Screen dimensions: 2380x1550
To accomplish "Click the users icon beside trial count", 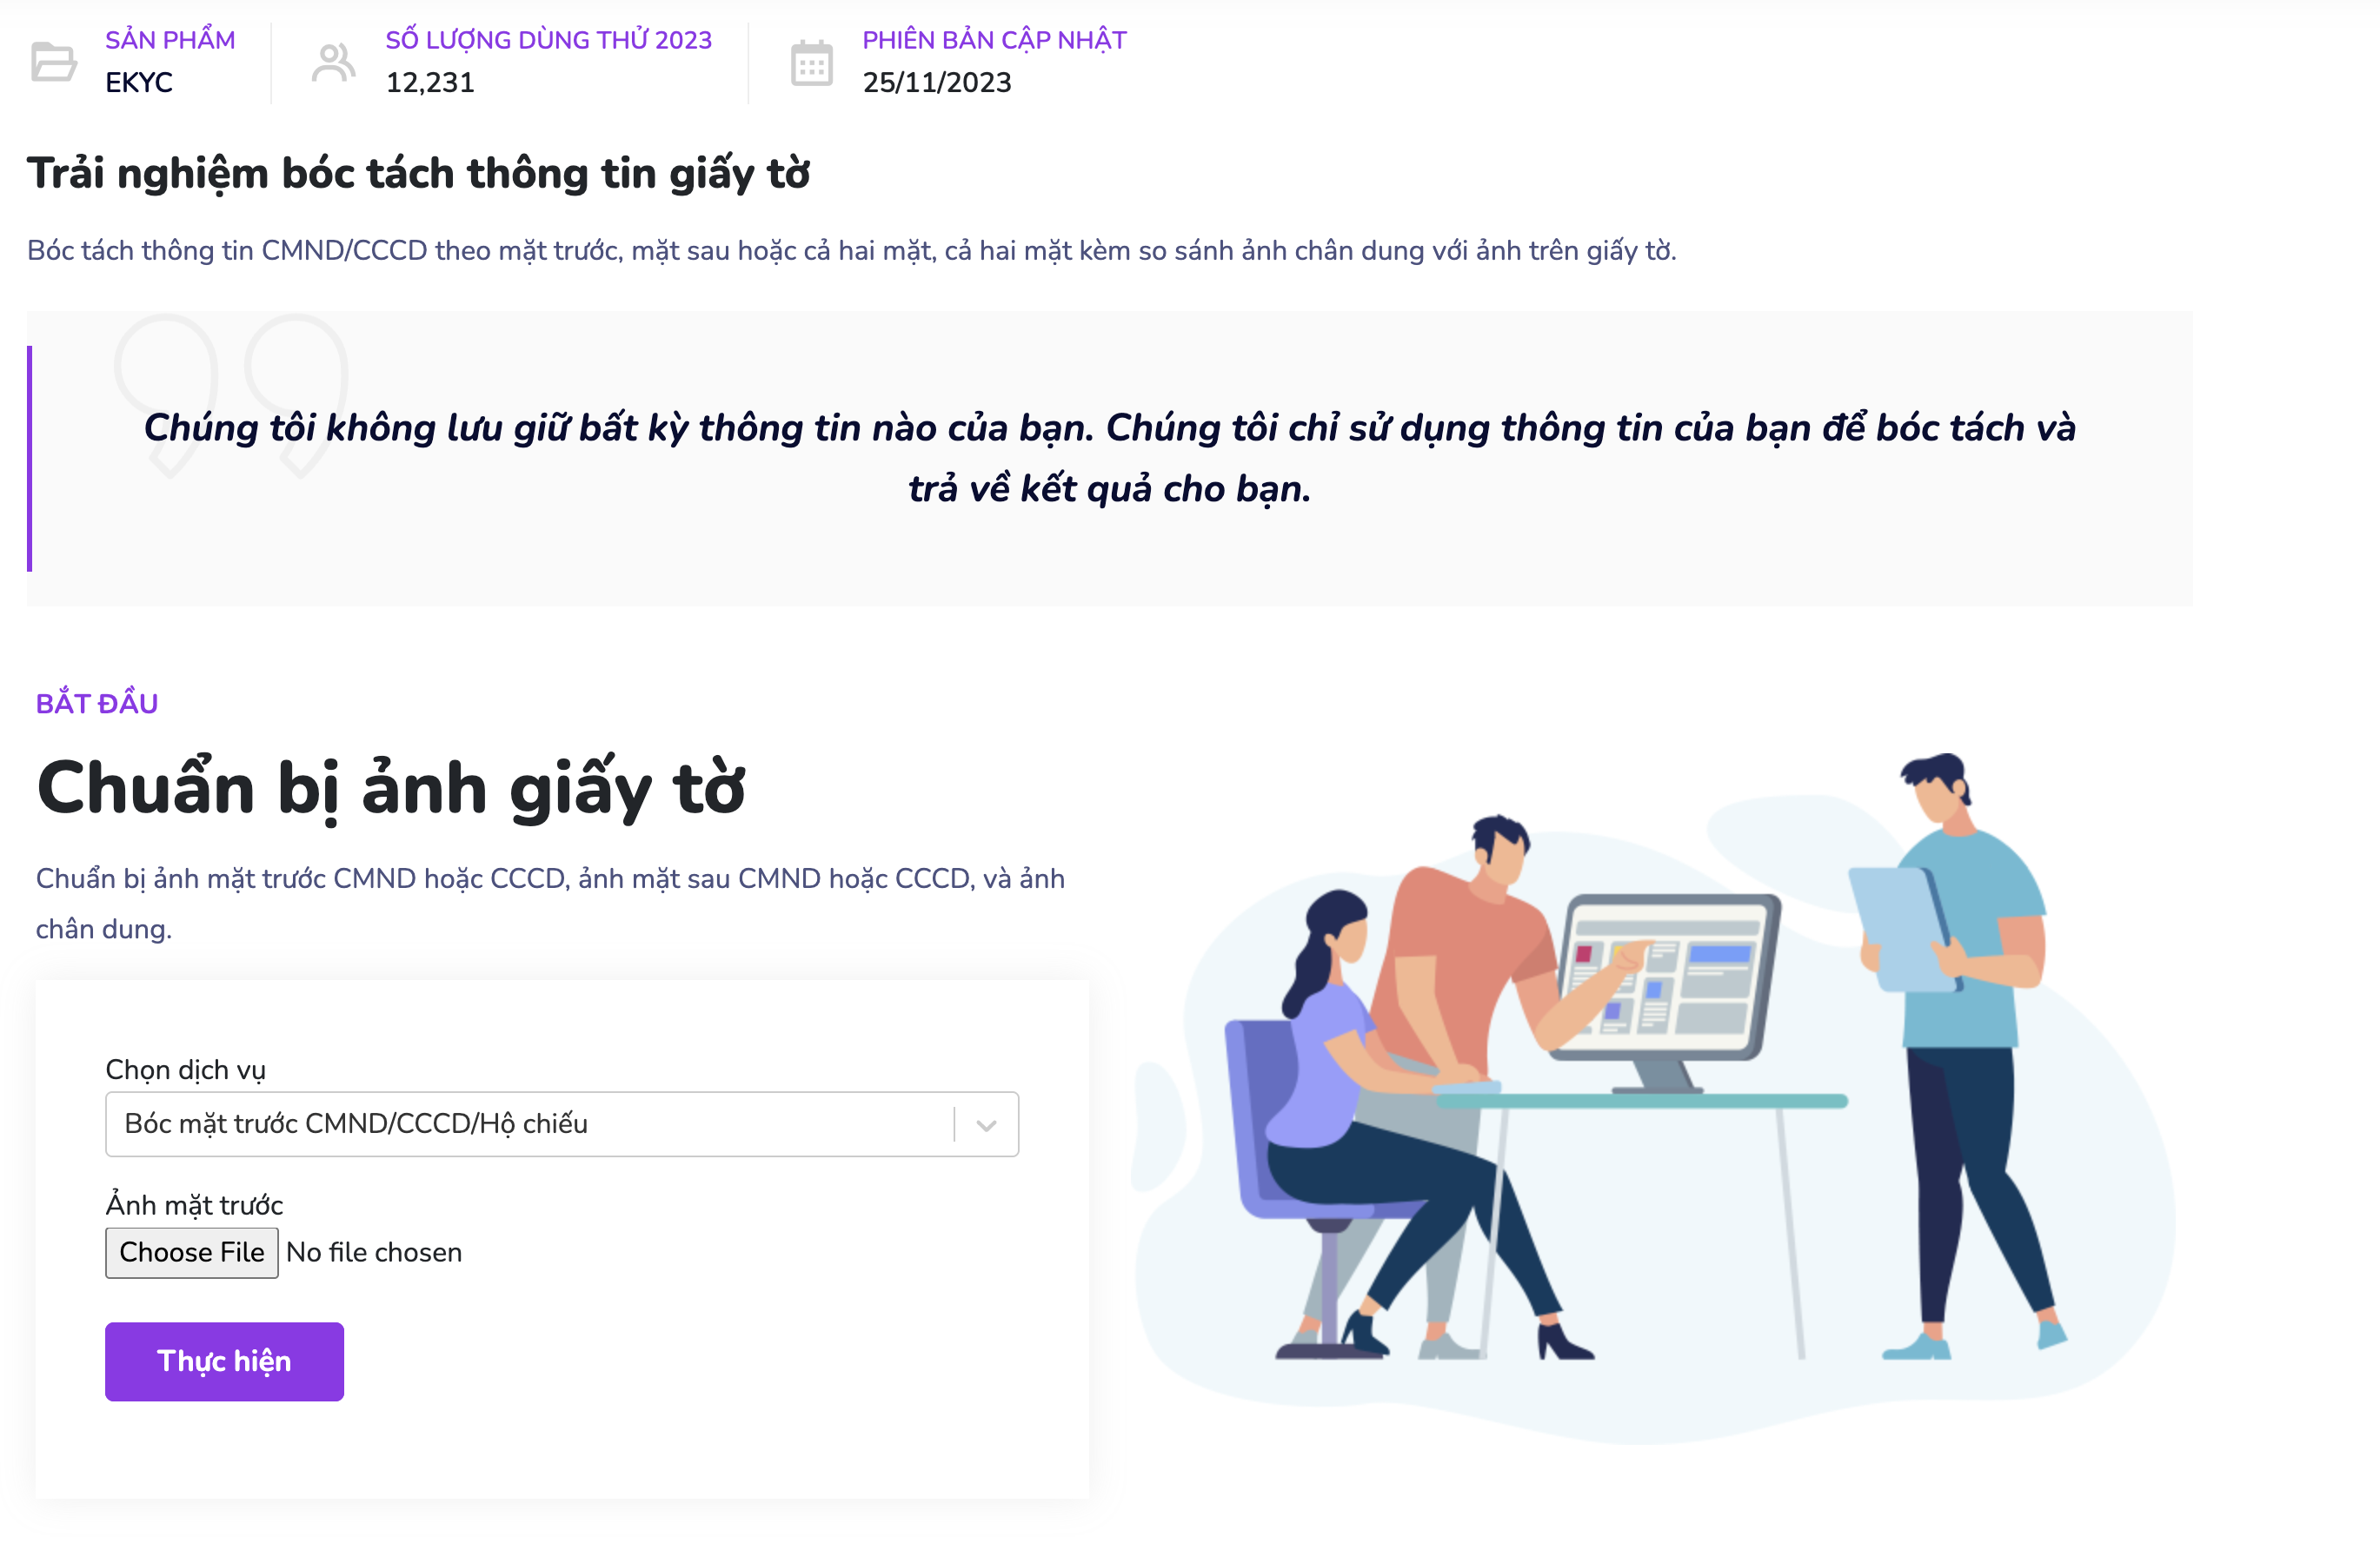I will [x=333, y=62].
